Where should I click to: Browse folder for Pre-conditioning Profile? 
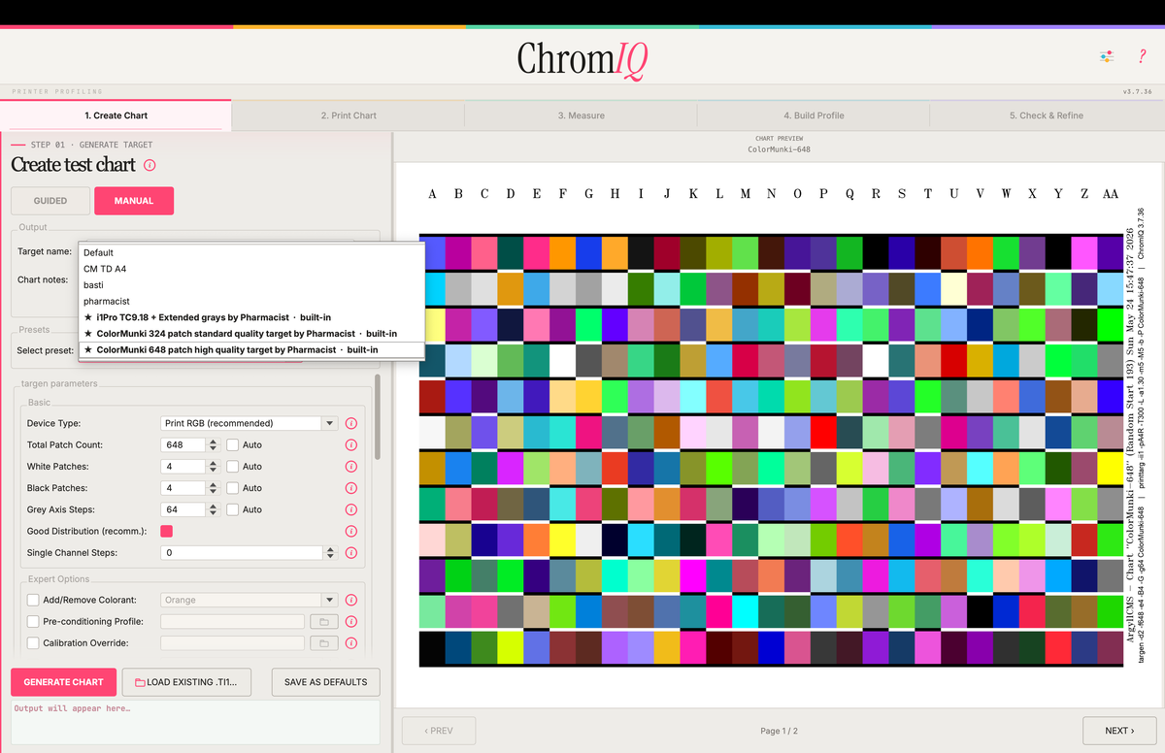(323, 621)
